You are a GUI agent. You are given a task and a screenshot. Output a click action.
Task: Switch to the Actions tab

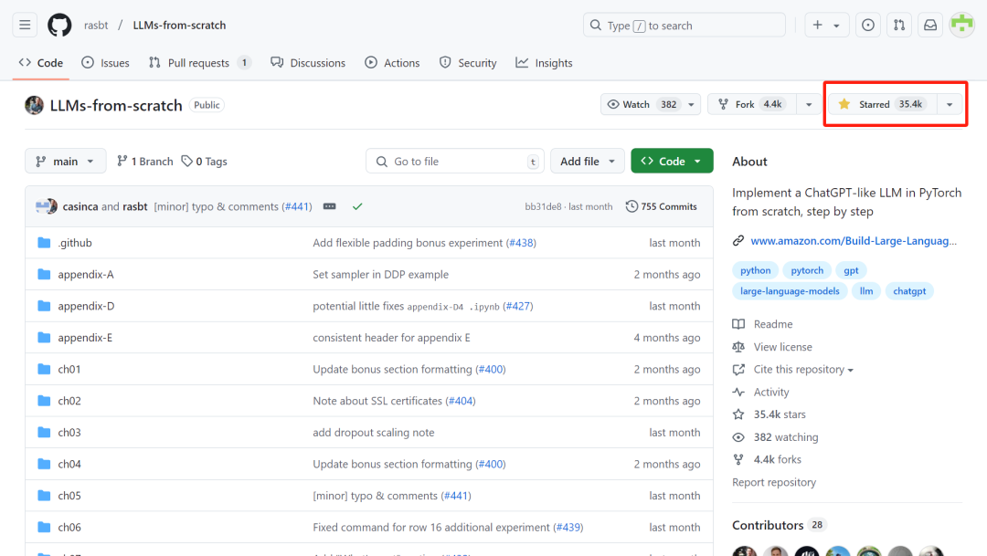pyautogui.click(x=392, y=63)
